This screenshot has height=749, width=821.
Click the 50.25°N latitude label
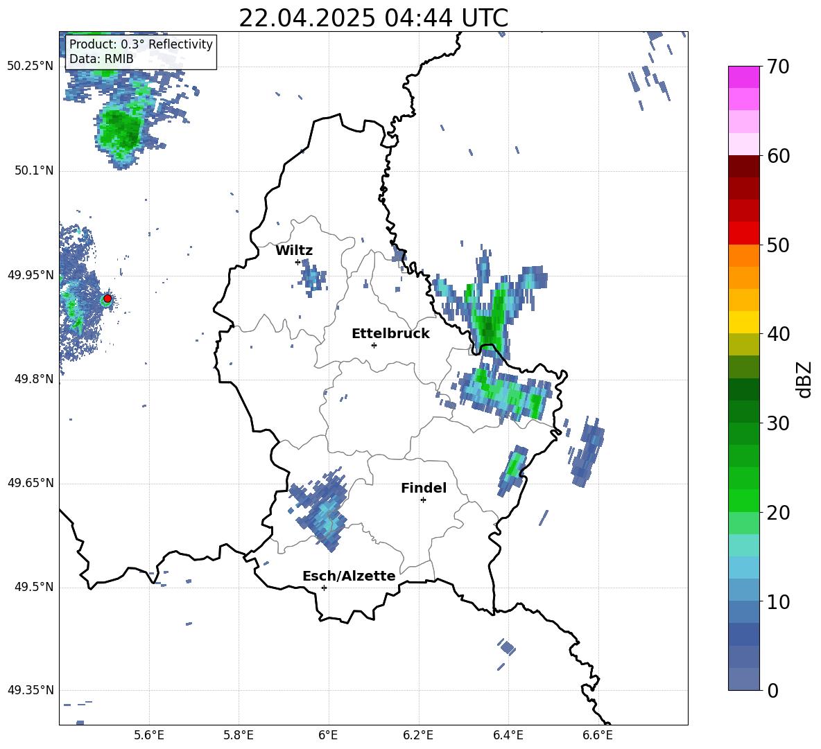point(31,67)
